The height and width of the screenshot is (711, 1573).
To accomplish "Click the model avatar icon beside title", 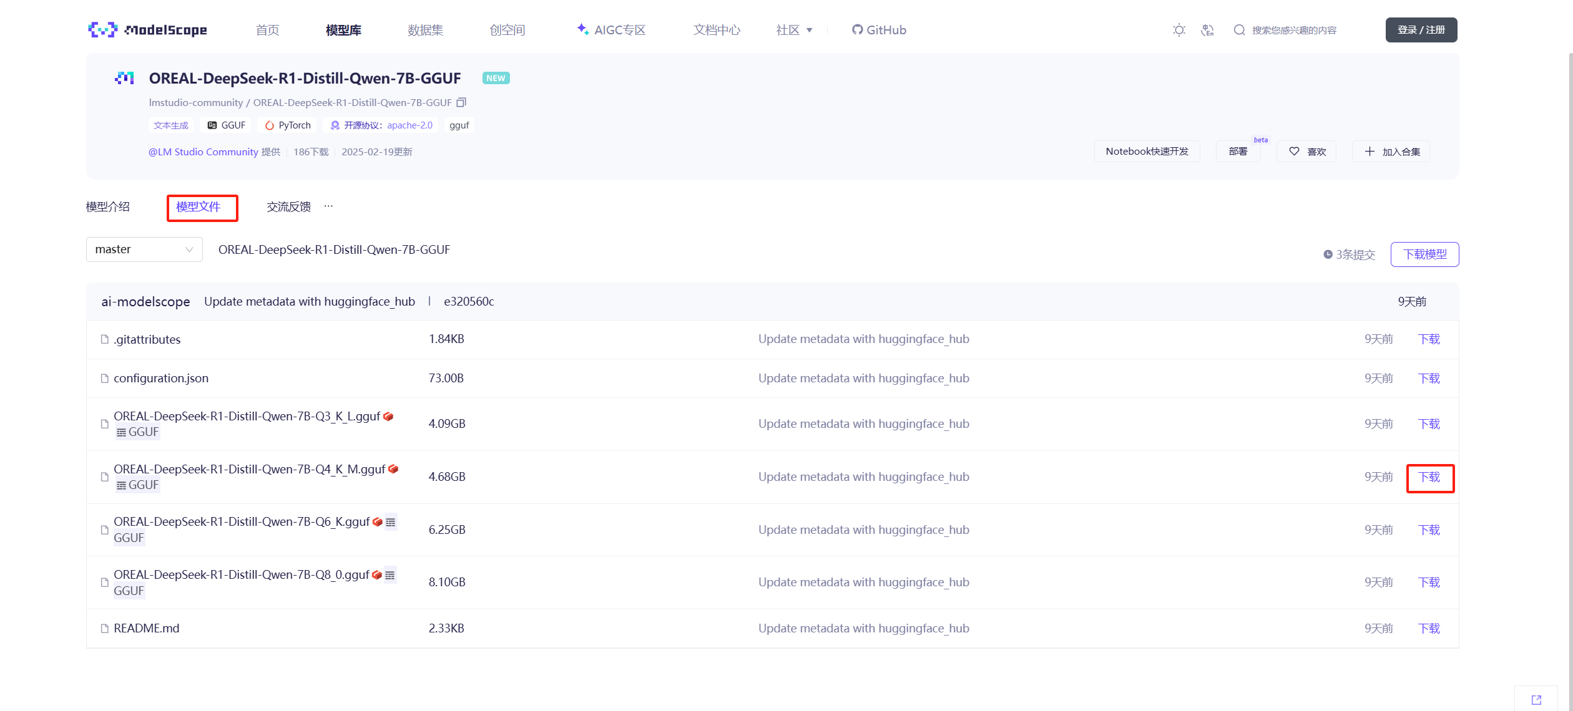I will [x=124, y=78].
